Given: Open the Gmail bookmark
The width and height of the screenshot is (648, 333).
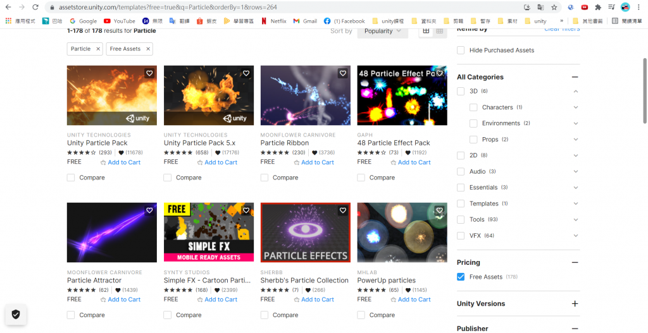Looking at the screenshot, I should point(305,21).
